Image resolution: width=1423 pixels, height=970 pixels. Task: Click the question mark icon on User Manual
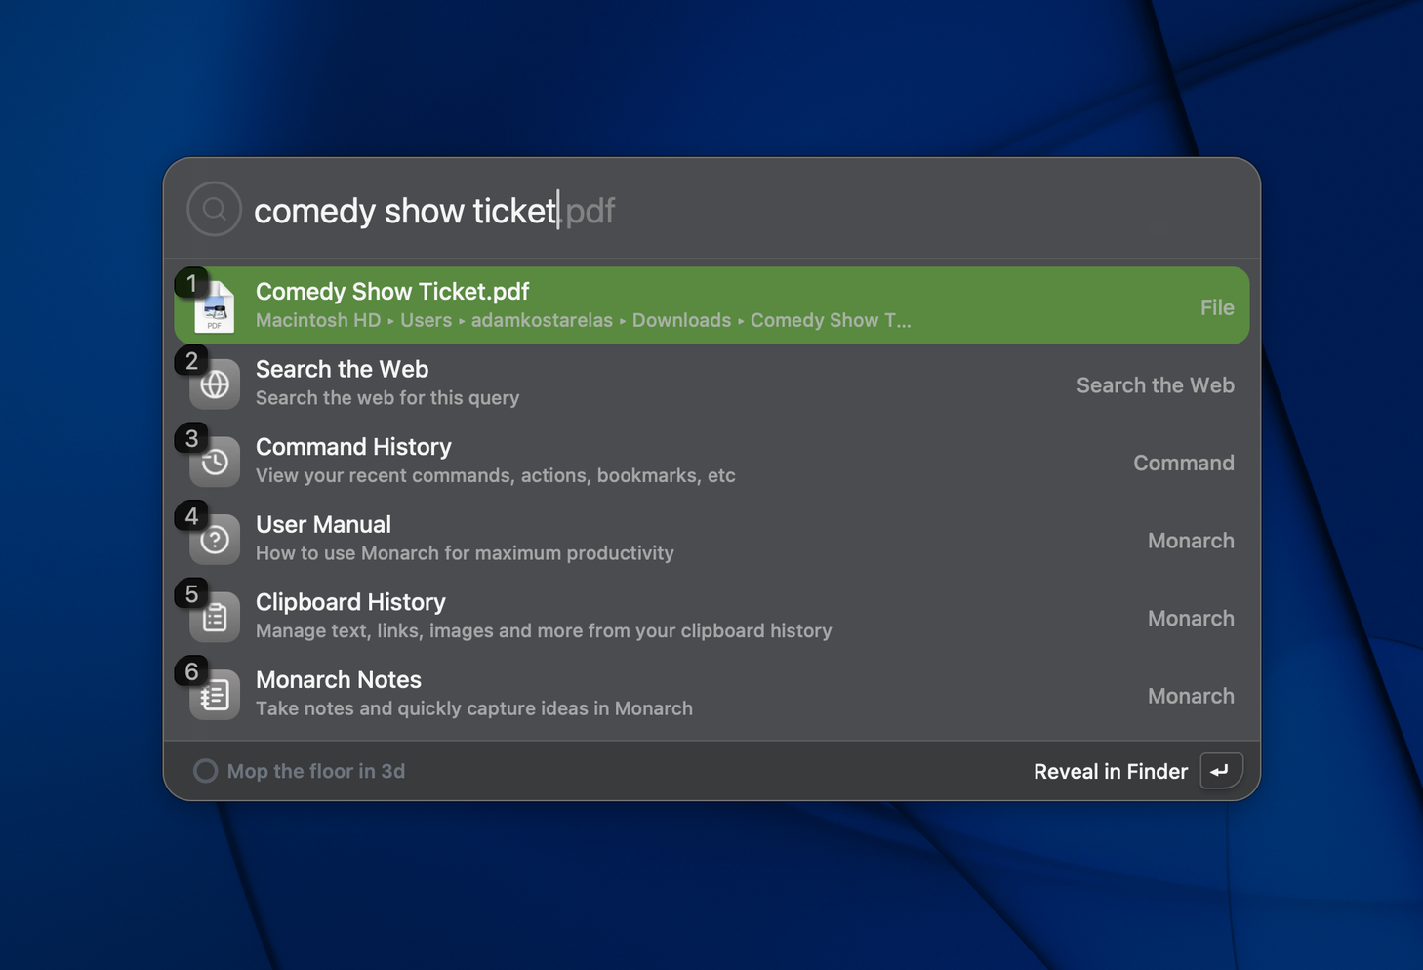tap(215, 539)
